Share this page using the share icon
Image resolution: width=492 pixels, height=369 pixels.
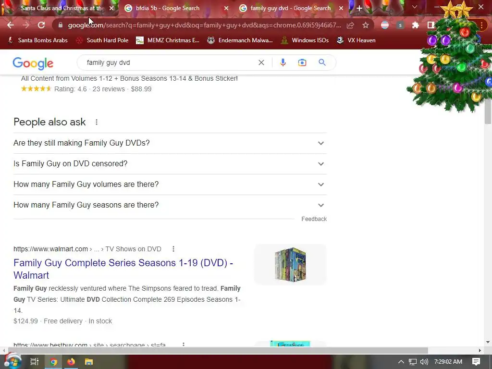coord(350,25)
